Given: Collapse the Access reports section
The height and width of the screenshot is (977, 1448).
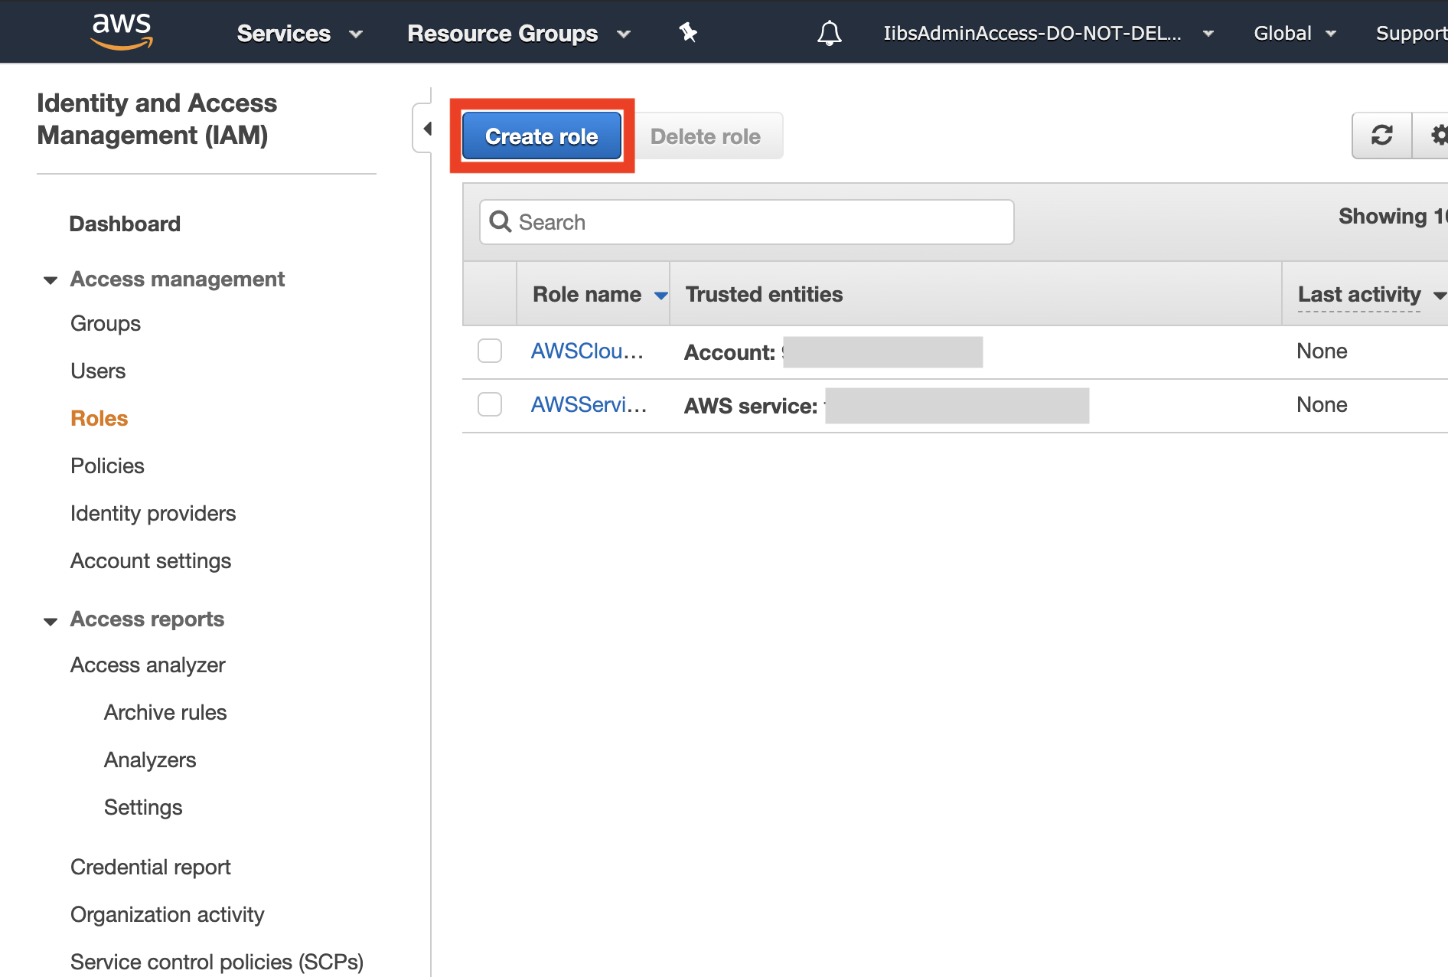Looking at the screenshot, I should [x=51, y=620].
